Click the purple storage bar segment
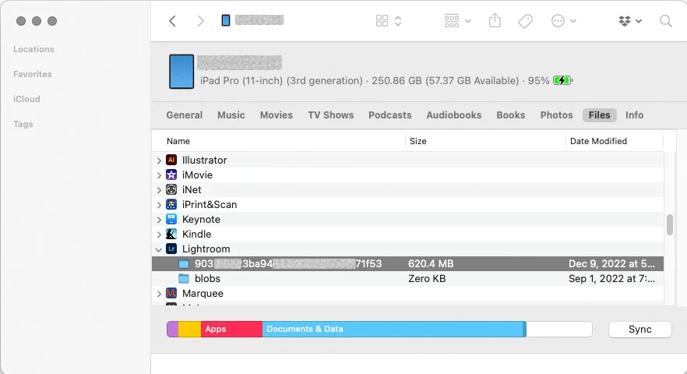The height and width of the screenshot is (374, 687). pos(173,330)
